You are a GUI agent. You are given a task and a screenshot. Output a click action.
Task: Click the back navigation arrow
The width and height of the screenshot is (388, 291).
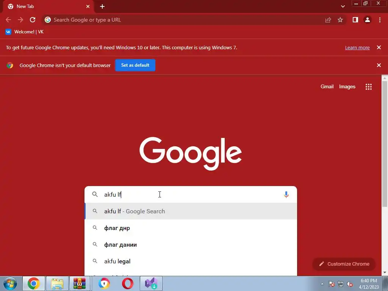tap(8, 20)
